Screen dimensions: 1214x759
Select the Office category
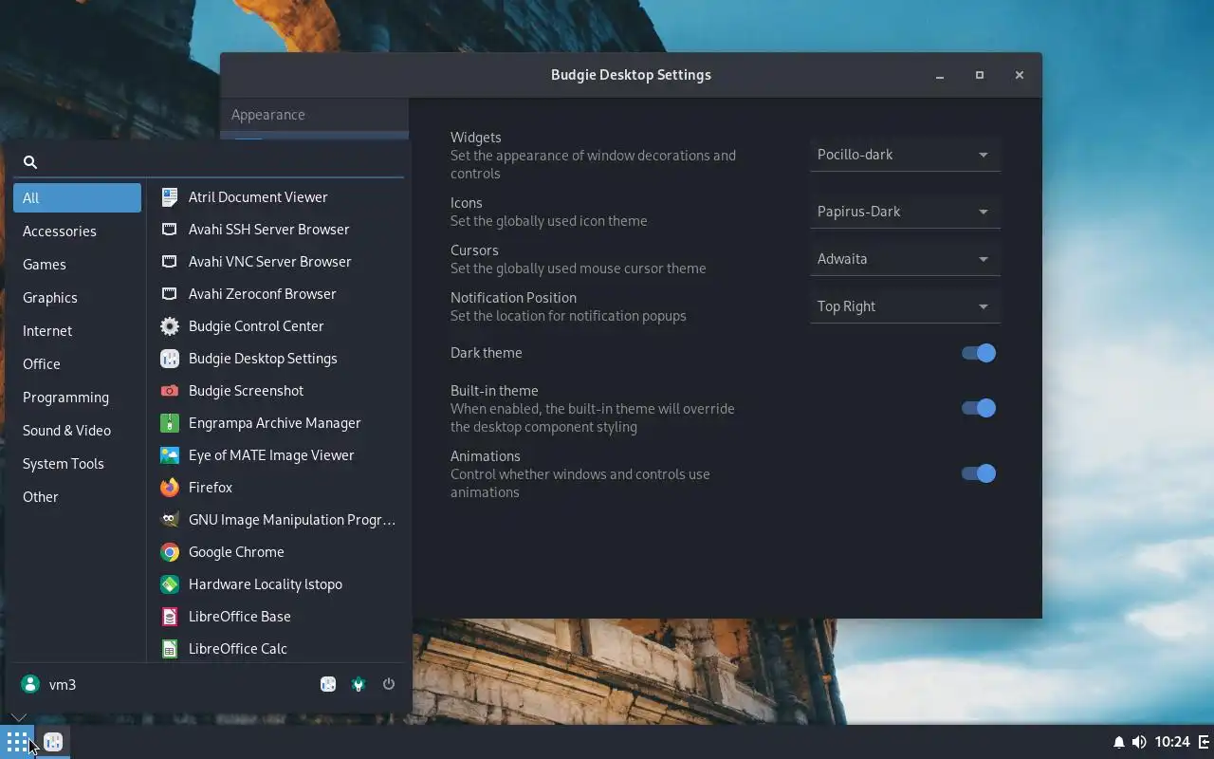(x=77, y=363)
